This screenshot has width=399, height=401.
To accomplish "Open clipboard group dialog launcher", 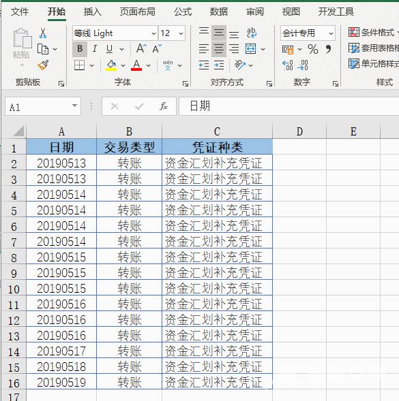I will [61, 84].
